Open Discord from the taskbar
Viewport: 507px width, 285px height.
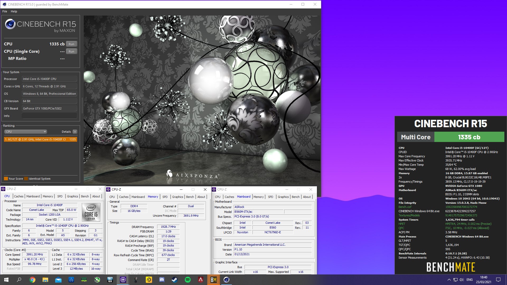coord(162,280)
